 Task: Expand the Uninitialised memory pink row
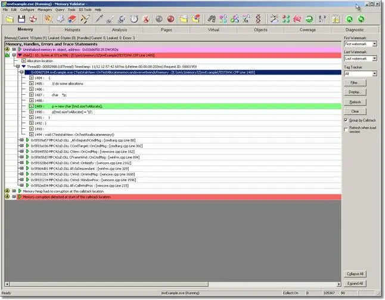pos(14,50)
